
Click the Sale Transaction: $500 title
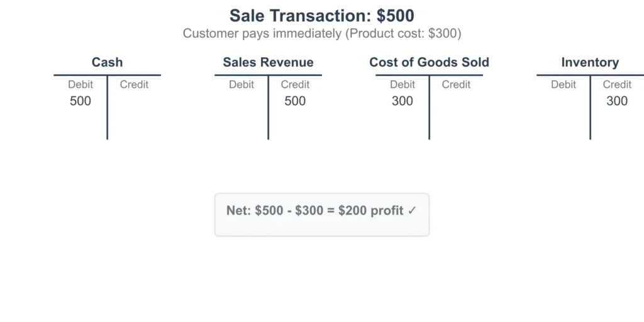pyautogui.click(x=321, y=16)
